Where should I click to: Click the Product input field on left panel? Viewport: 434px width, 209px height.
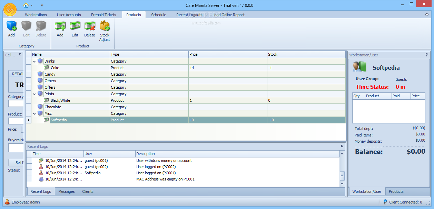pos(16,121)
